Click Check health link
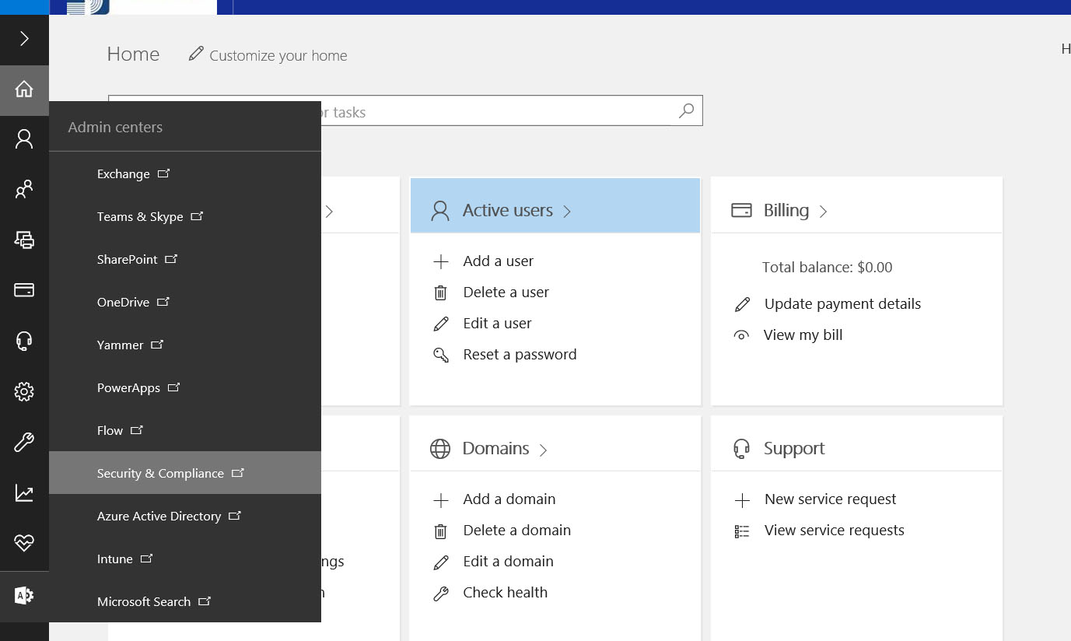The width and height of the screenshot is (1071, 641). [x=505, y=592]
